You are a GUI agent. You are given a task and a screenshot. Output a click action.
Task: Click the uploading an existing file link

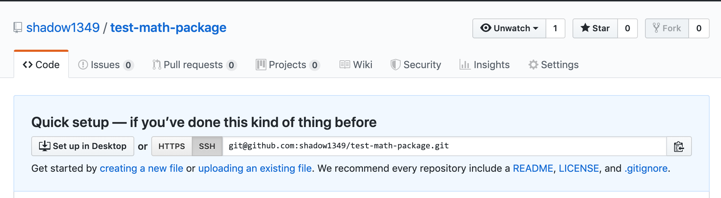(255, 168)
